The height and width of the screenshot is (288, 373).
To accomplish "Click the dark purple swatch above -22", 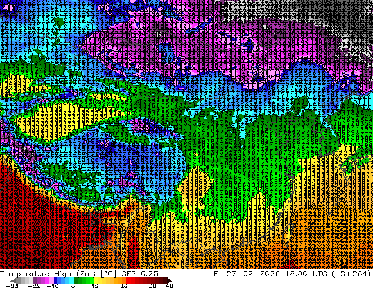I will (35, 280).
